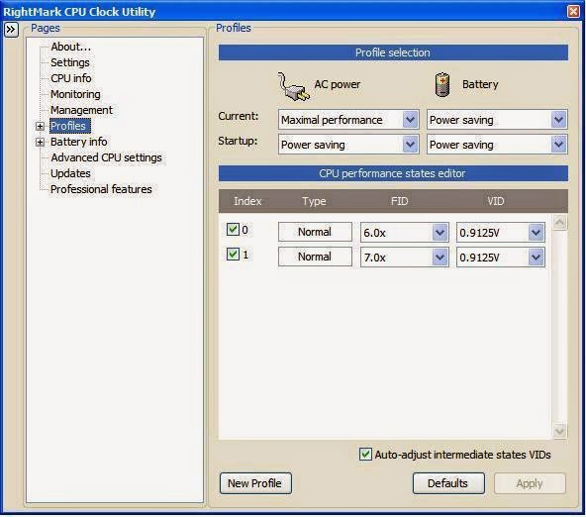Open the 7.0x FID dropdown
586x517 pixels.
point(440,258)
